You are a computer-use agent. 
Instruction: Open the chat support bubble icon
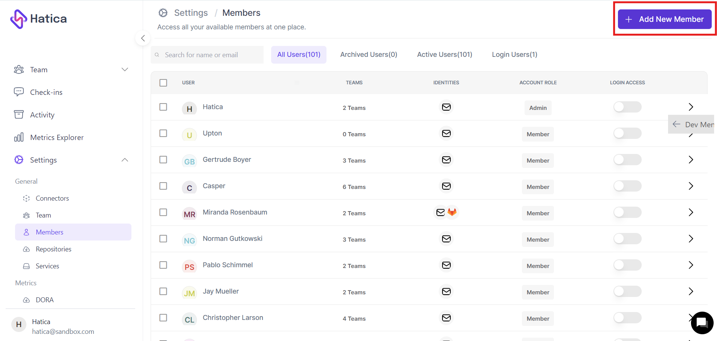pos(702,323)
